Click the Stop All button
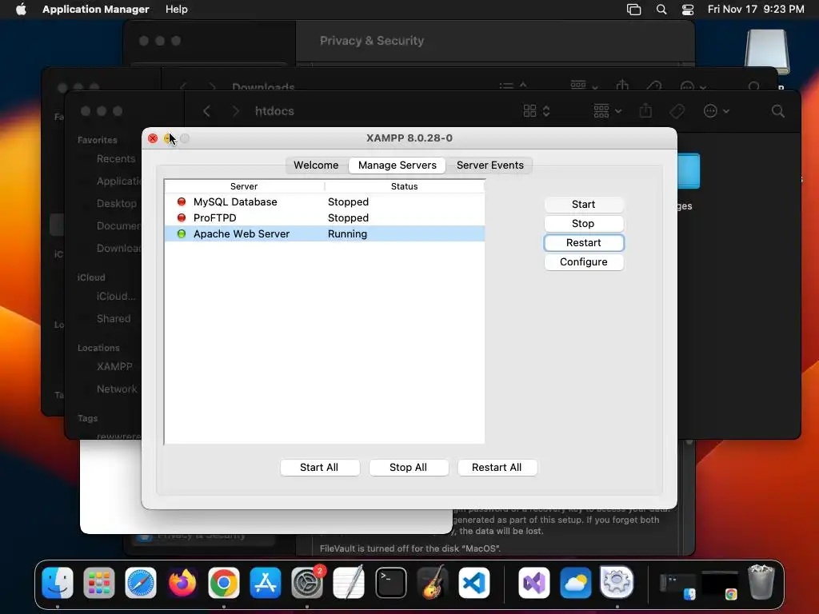Viewport: 819px width, 614px height. [x=408, y=467]
